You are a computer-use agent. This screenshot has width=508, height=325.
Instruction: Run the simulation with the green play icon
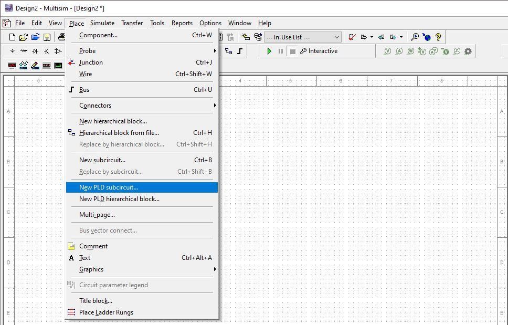point(269,51)
